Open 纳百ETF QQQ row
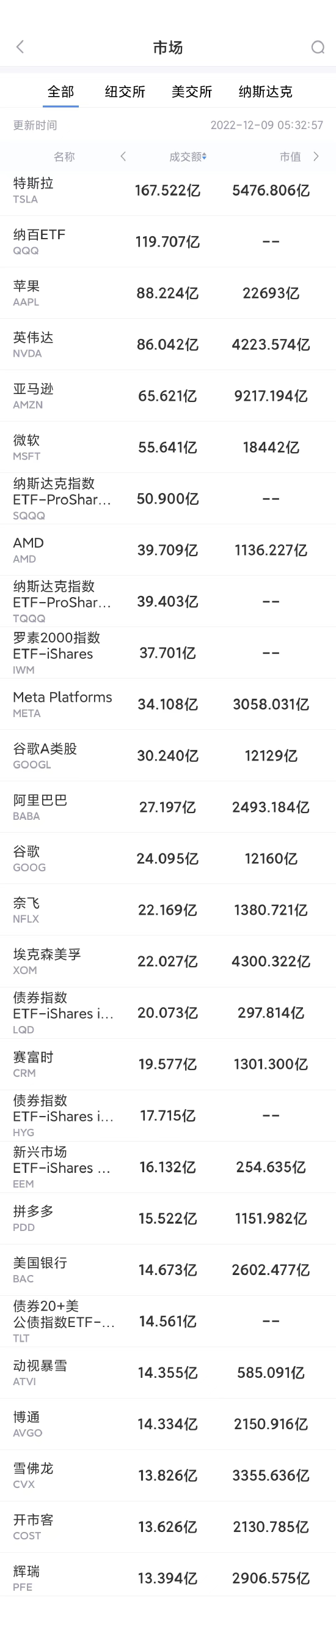The width and height of the screenshot is (336, 1636). pos(168,242)
